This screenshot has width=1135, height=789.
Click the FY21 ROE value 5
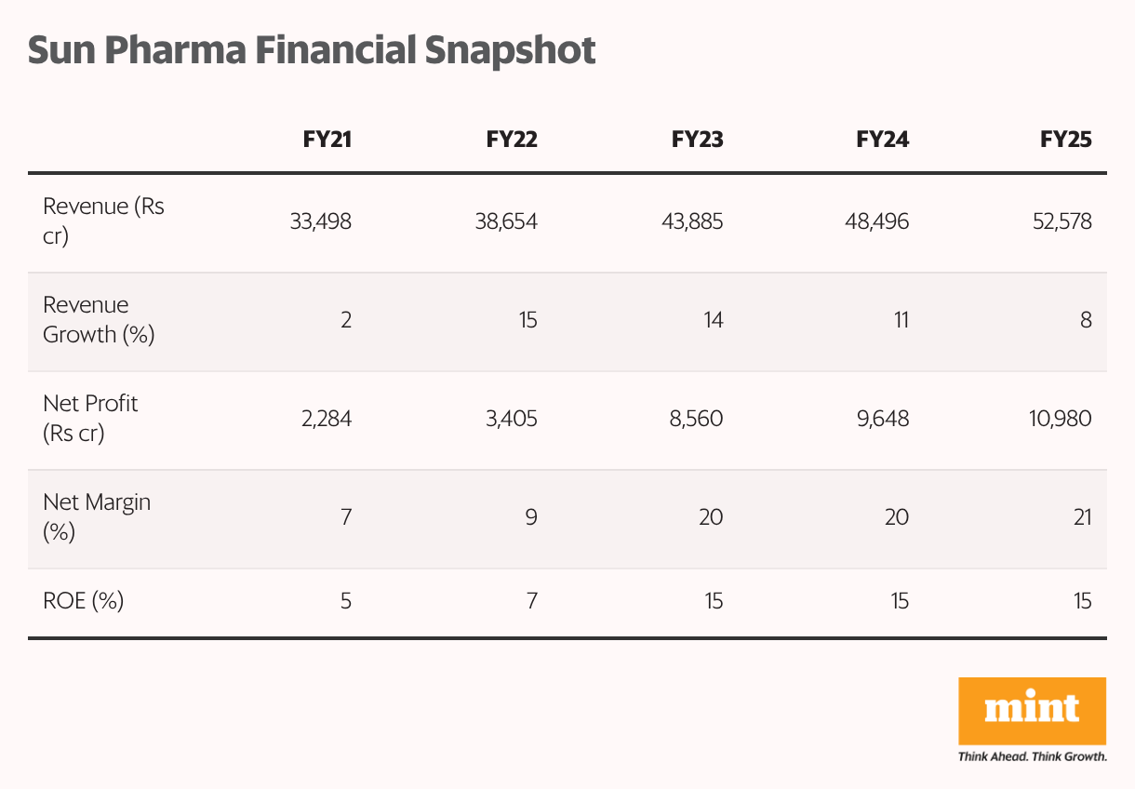click(x=346, y=601)
